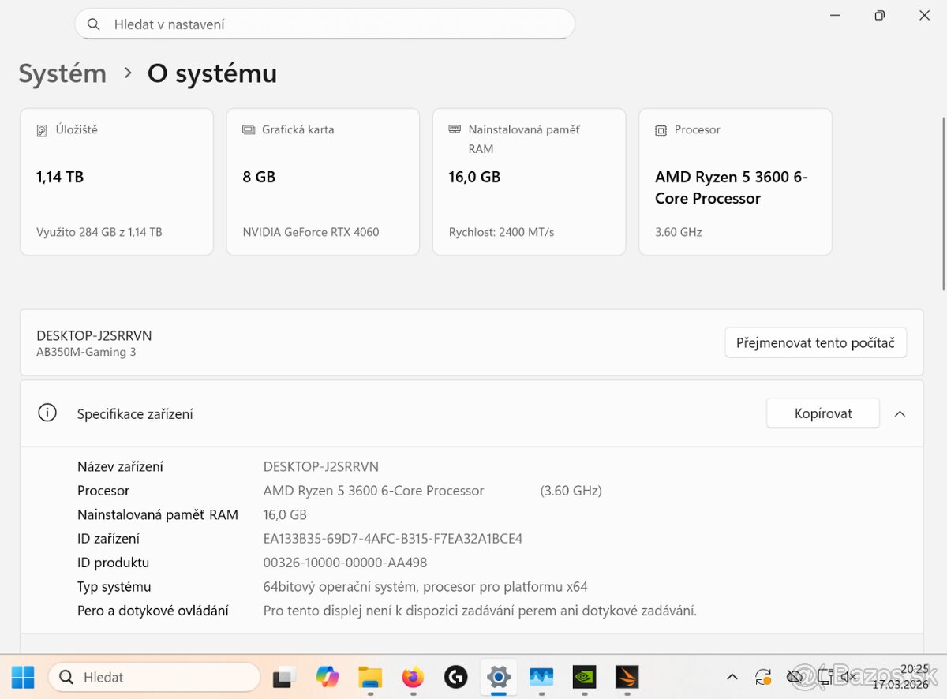Screen dimensions: 947x699
Task: Expand hidden icons in the system tray
Action: [x=732, y=677]
